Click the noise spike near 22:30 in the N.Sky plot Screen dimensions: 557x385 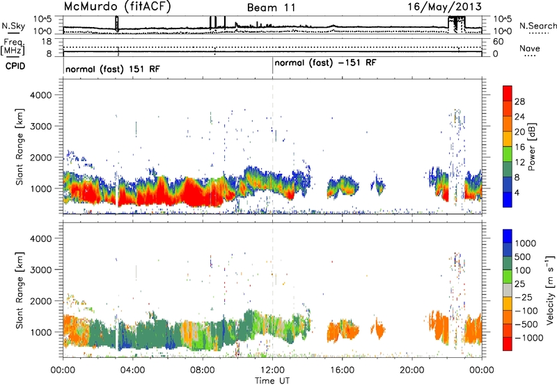457,24
